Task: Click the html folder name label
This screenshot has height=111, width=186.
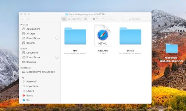Action: click(x=75, y=51)
